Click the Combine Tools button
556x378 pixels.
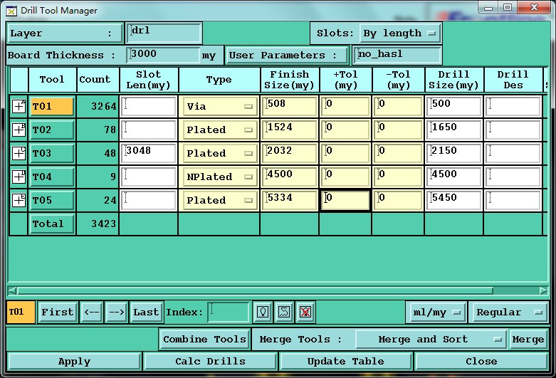tap(204, 340)
